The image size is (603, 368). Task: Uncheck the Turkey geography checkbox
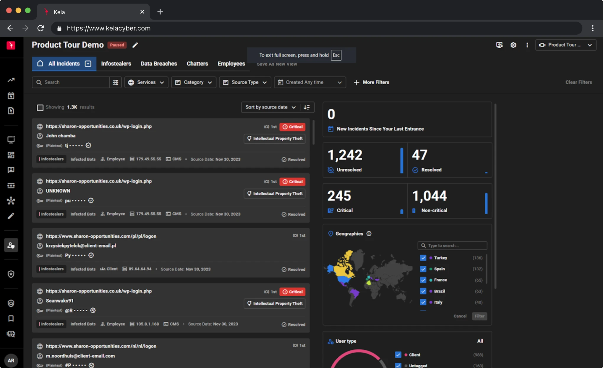(x=423, y=258)
